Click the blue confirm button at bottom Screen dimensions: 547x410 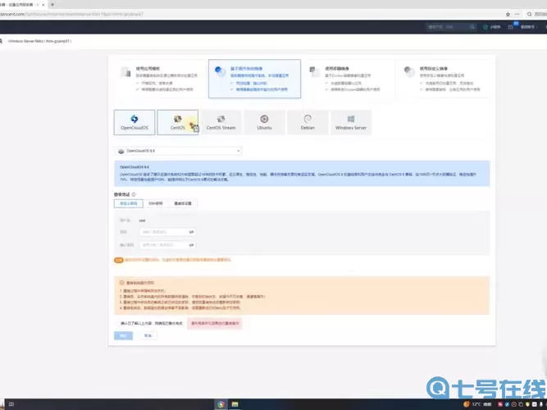tap(122, 335)
